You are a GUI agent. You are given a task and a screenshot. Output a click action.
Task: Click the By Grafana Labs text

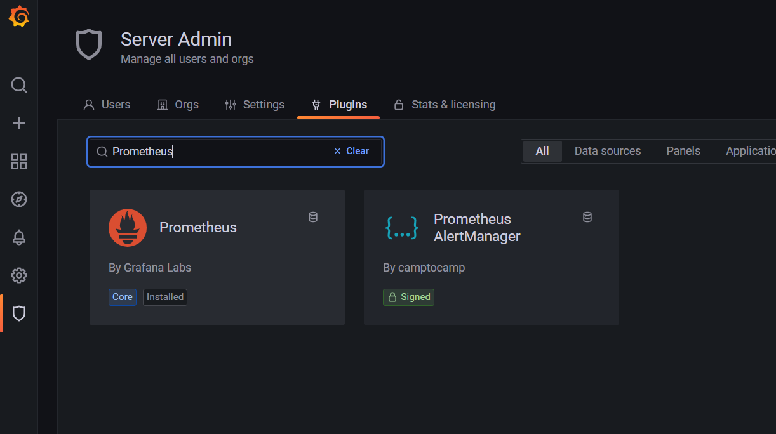[x=150, y=268]
